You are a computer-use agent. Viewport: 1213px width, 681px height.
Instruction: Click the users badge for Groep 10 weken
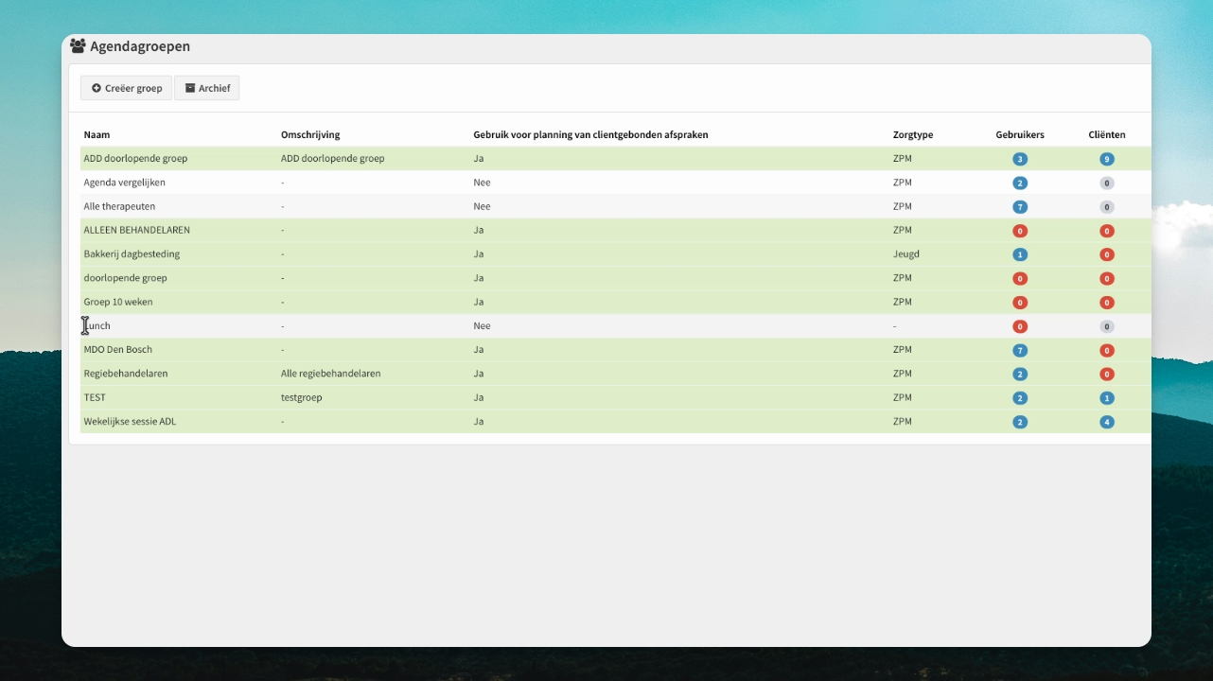point(1020,303)
